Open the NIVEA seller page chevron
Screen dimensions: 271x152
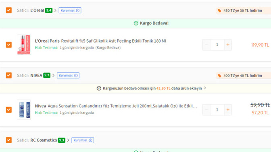53,76
